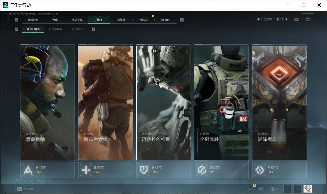Open the bar chart stats icon
Viewport: 327px width, 194px height.
point(250,189)
